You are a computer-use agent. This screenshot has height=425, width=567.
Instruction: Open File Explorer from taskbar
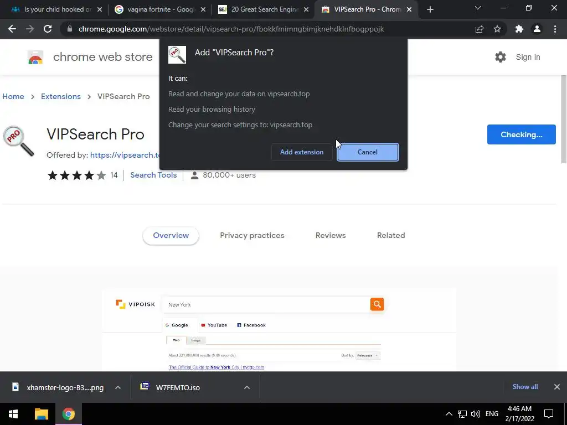click(x=41, y=414)
